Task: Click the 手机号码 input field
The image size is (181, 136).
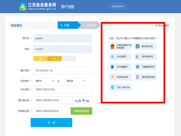Action: click(x=63, y=89)
